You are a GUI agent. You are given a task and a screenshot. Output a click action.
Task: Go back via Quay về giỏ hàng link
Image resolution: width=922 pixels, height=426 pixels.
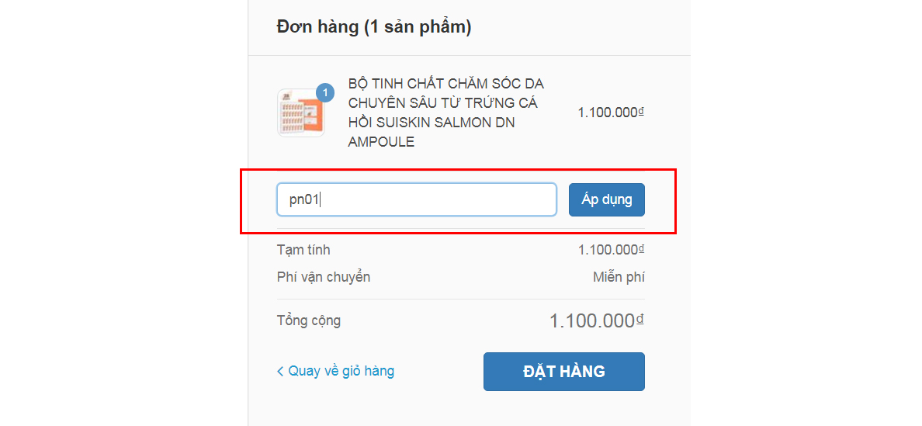pyautogui.click(x=341, y=371)
